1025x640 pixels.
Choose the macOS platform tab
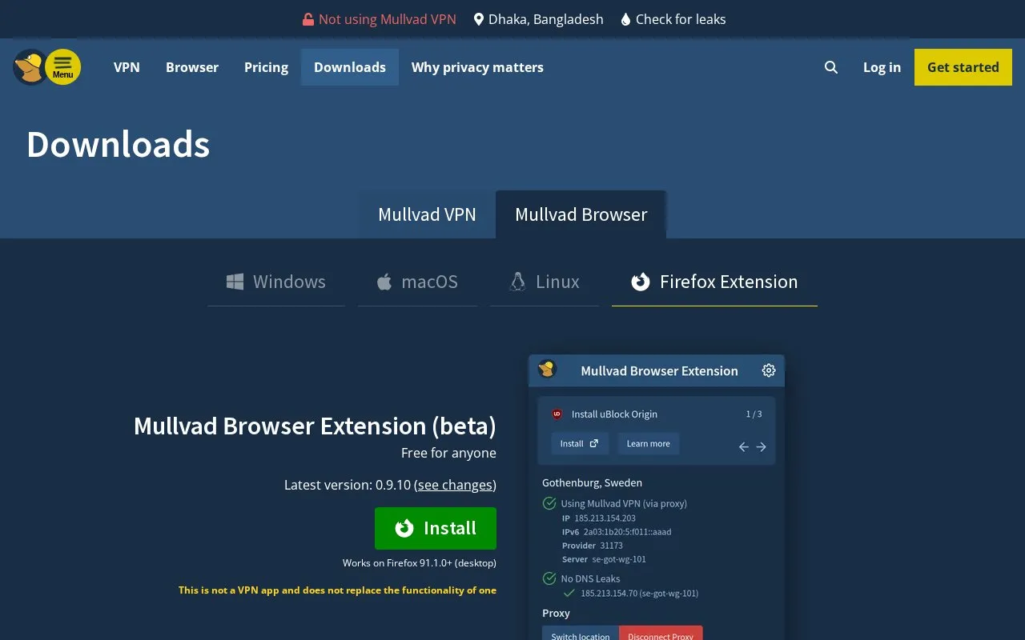coord(417,282)
